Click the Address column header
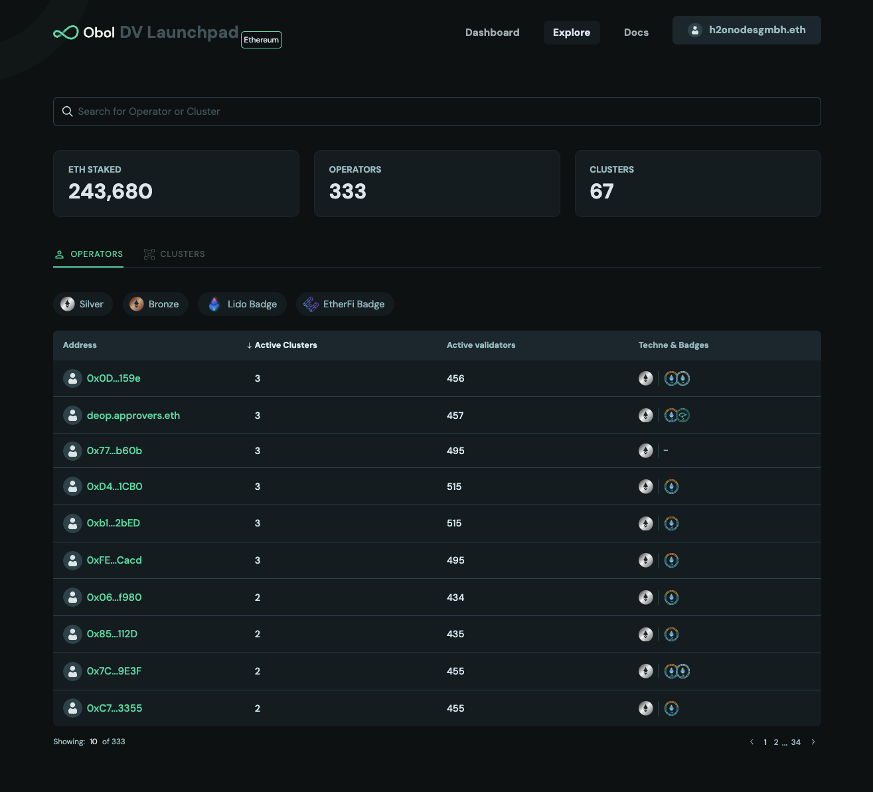873x792 pixels. point(80,345)
